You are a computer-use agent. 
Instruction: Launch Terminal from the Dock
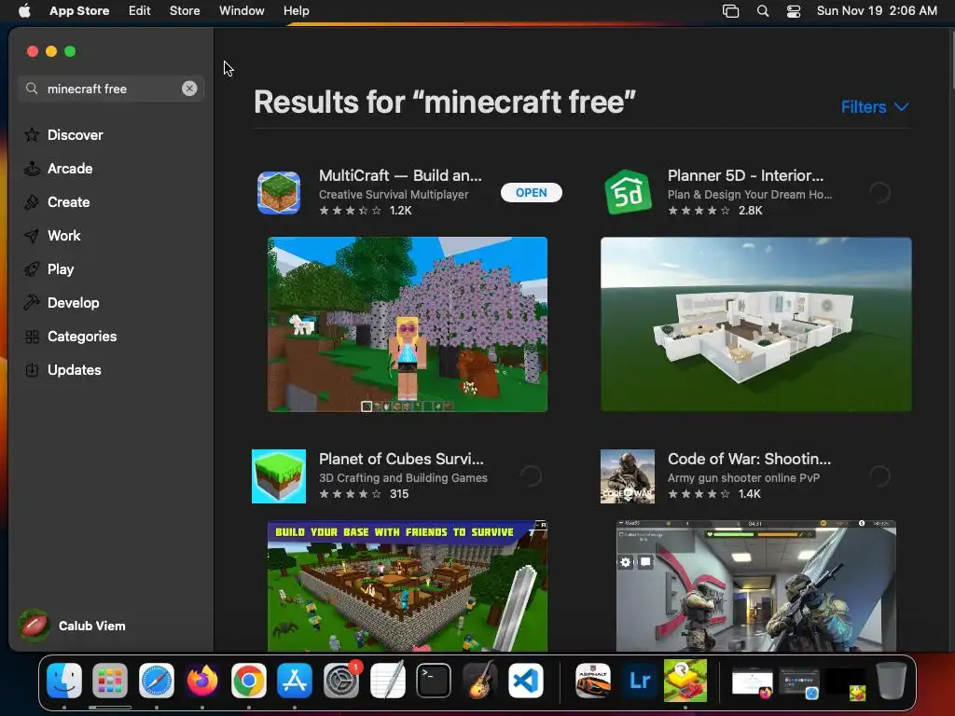click(x=434, y=681)
